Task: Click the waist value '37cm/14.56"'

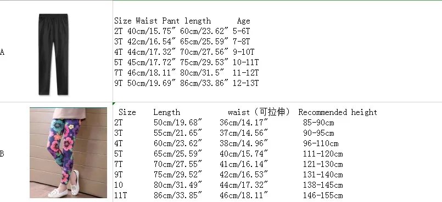Action: point(244,133)
